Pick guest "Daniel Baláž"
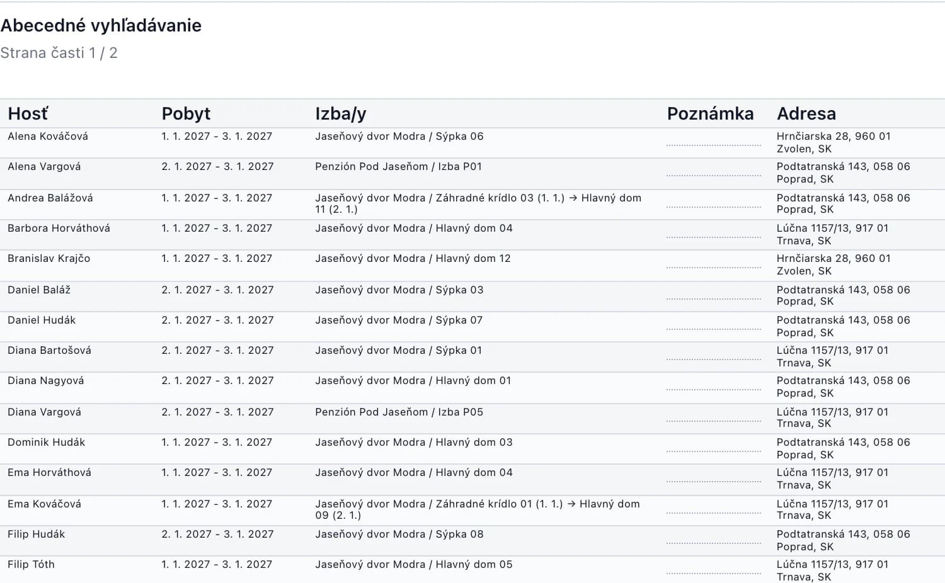Viewport: 945px width, 583px height. pos(39,290)
